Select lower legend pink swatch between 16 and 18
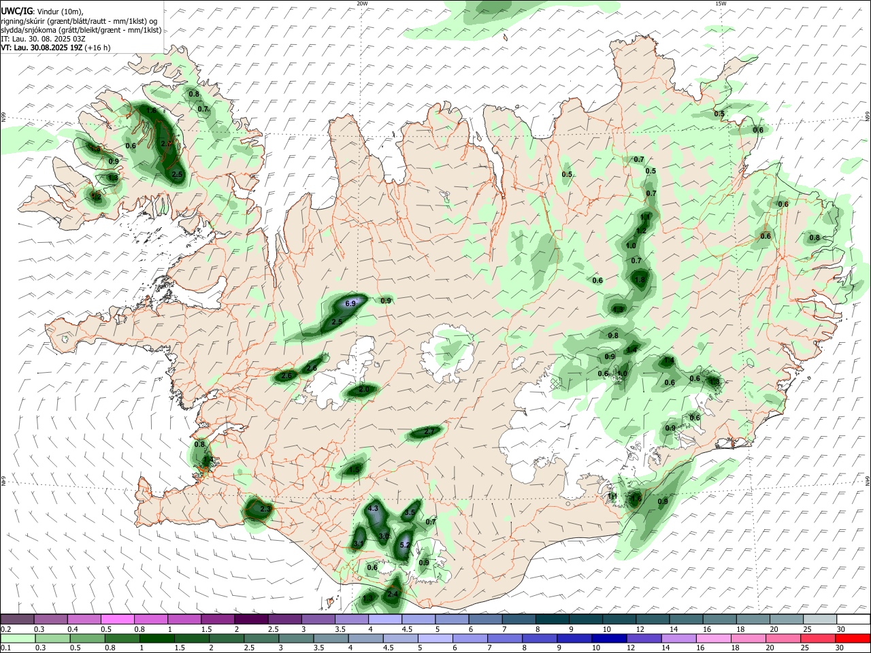 [x=713, y=638]
